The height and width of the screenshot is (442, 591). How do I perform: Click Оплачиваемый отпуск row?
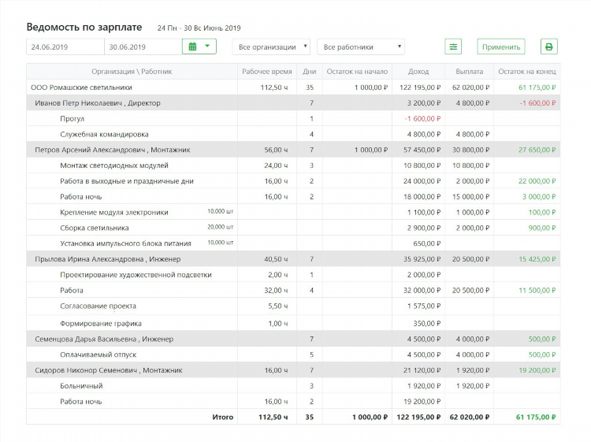pos(293,355)
